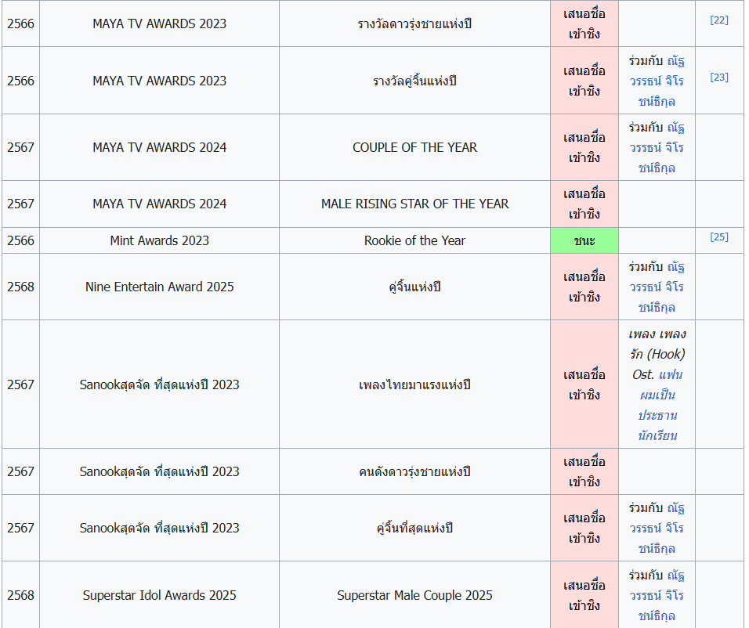Viewport: 749px width, 628px height.
Task: Open citation link [25]
Action: click(x=719, y=237)
